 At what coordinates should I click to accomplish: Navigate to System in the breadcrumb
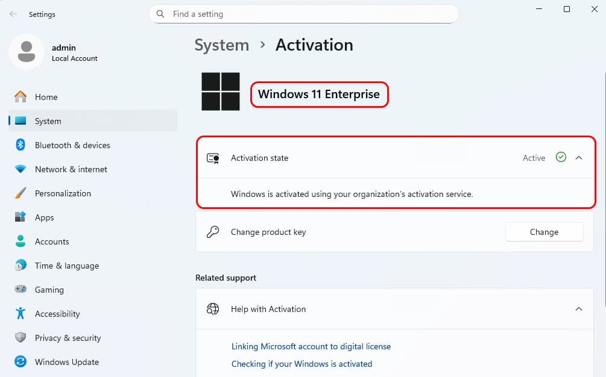coord(222,45)
